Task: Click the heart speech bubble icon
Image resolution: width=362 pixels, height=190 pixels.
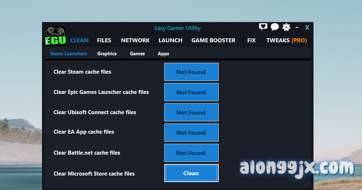Action: pyautogui.click(x=263, y=27)
